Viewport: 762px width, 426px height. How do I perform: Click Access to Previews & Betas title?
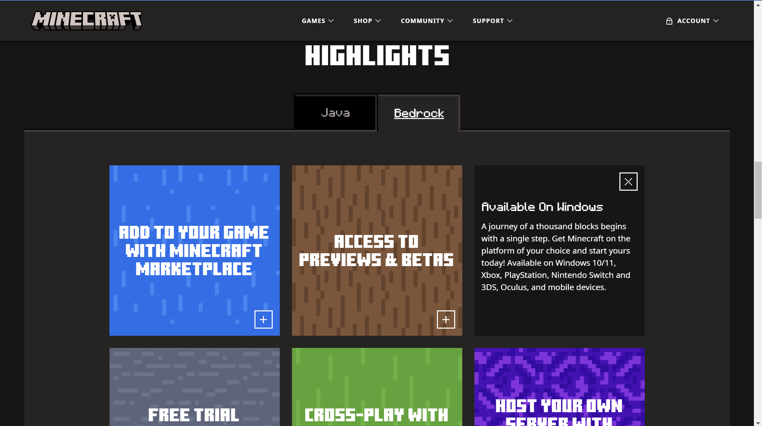click(x=376, y=251)
